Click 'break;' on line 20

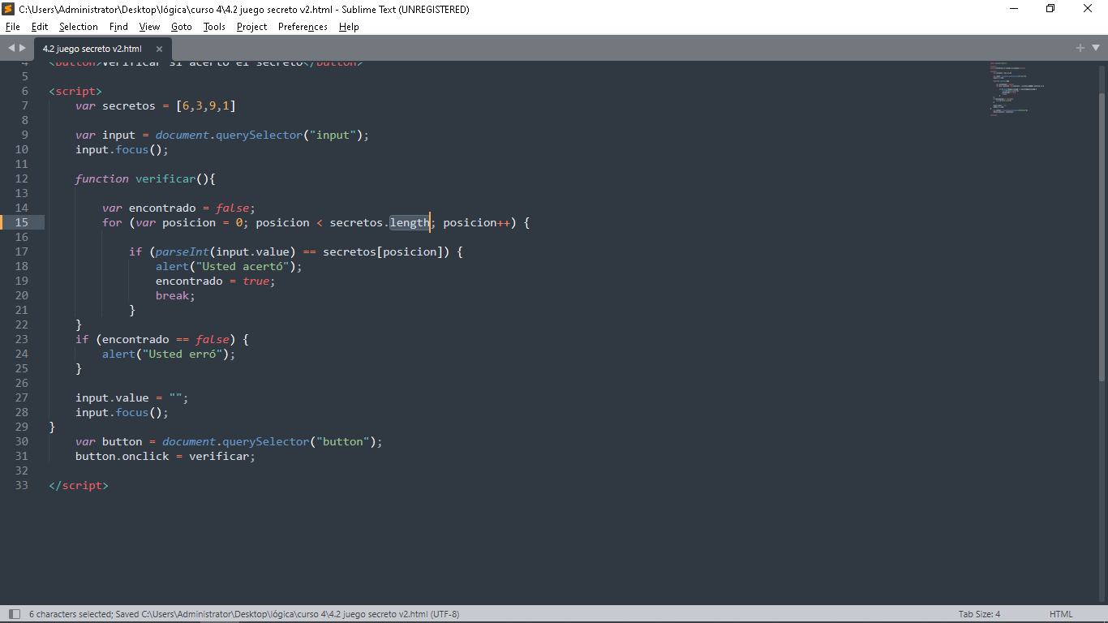[x=176, y=295]
